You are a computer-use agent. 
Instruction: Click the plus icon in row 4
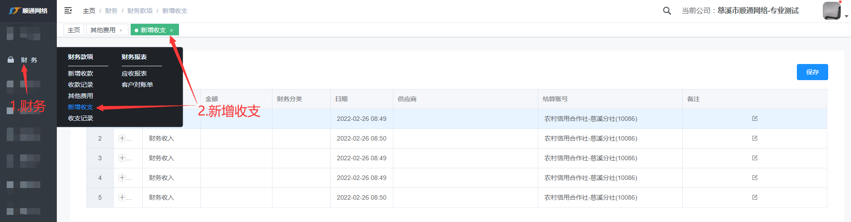pyautogui.click(x=122, y=178)
